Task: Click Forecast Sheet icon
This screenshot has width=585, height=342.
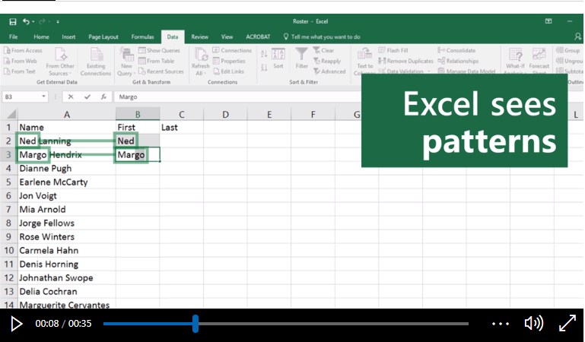Action: [539, 59]
